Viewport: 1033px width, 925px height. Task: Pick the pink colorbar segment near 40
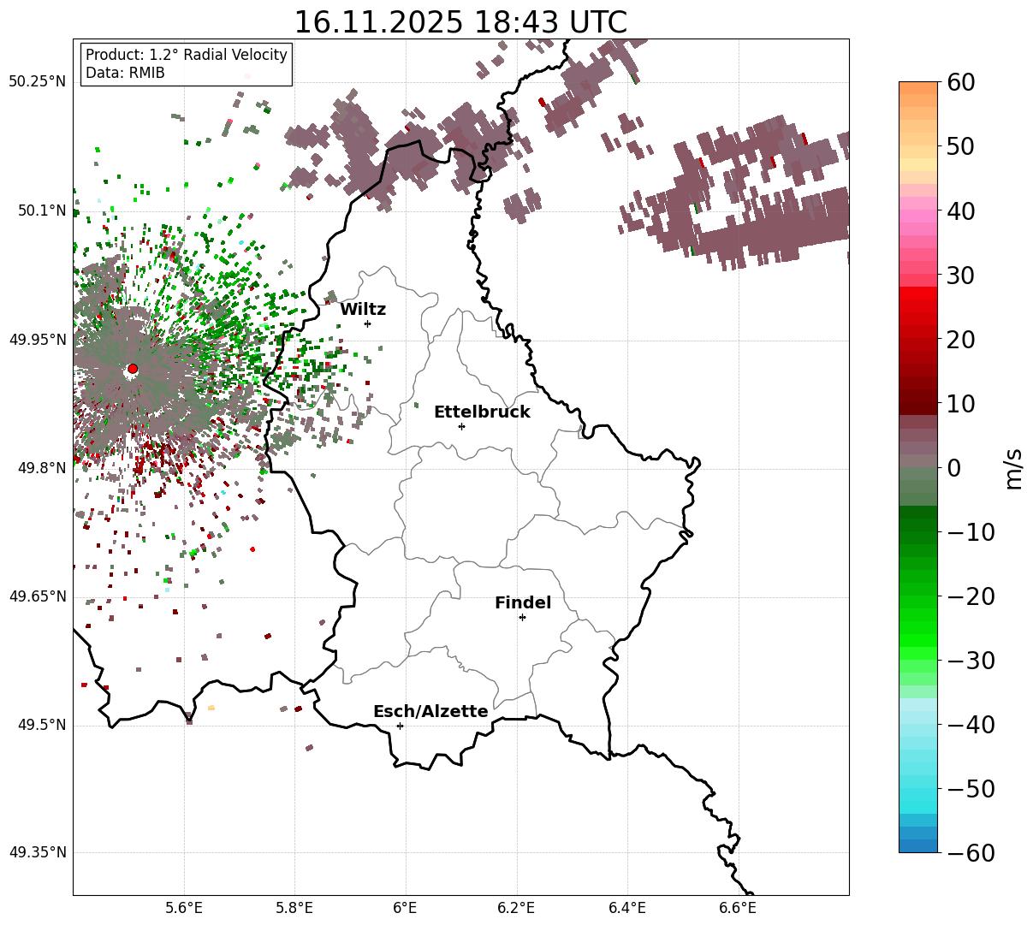[918, 216]
